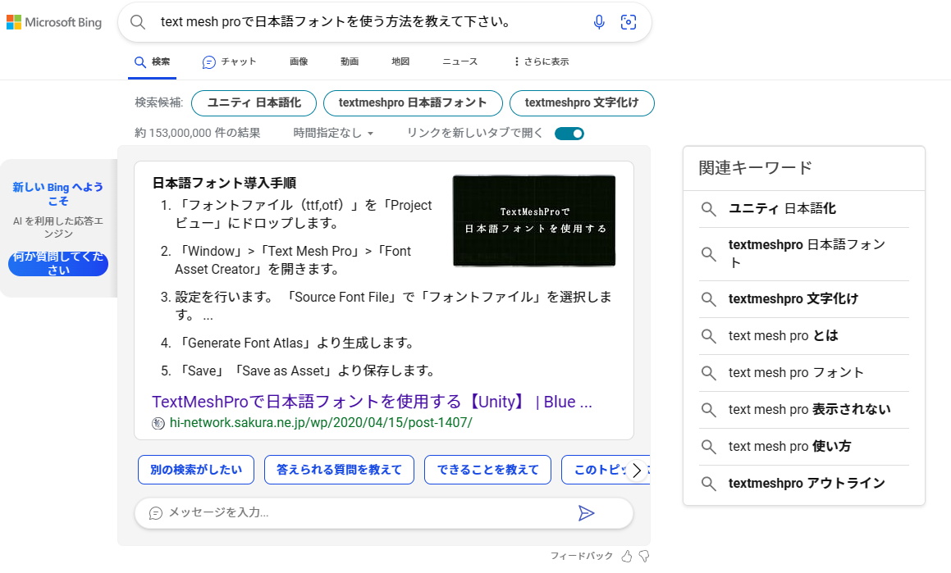Show more suggestion chips with right chevron

[x=636, y=470]
